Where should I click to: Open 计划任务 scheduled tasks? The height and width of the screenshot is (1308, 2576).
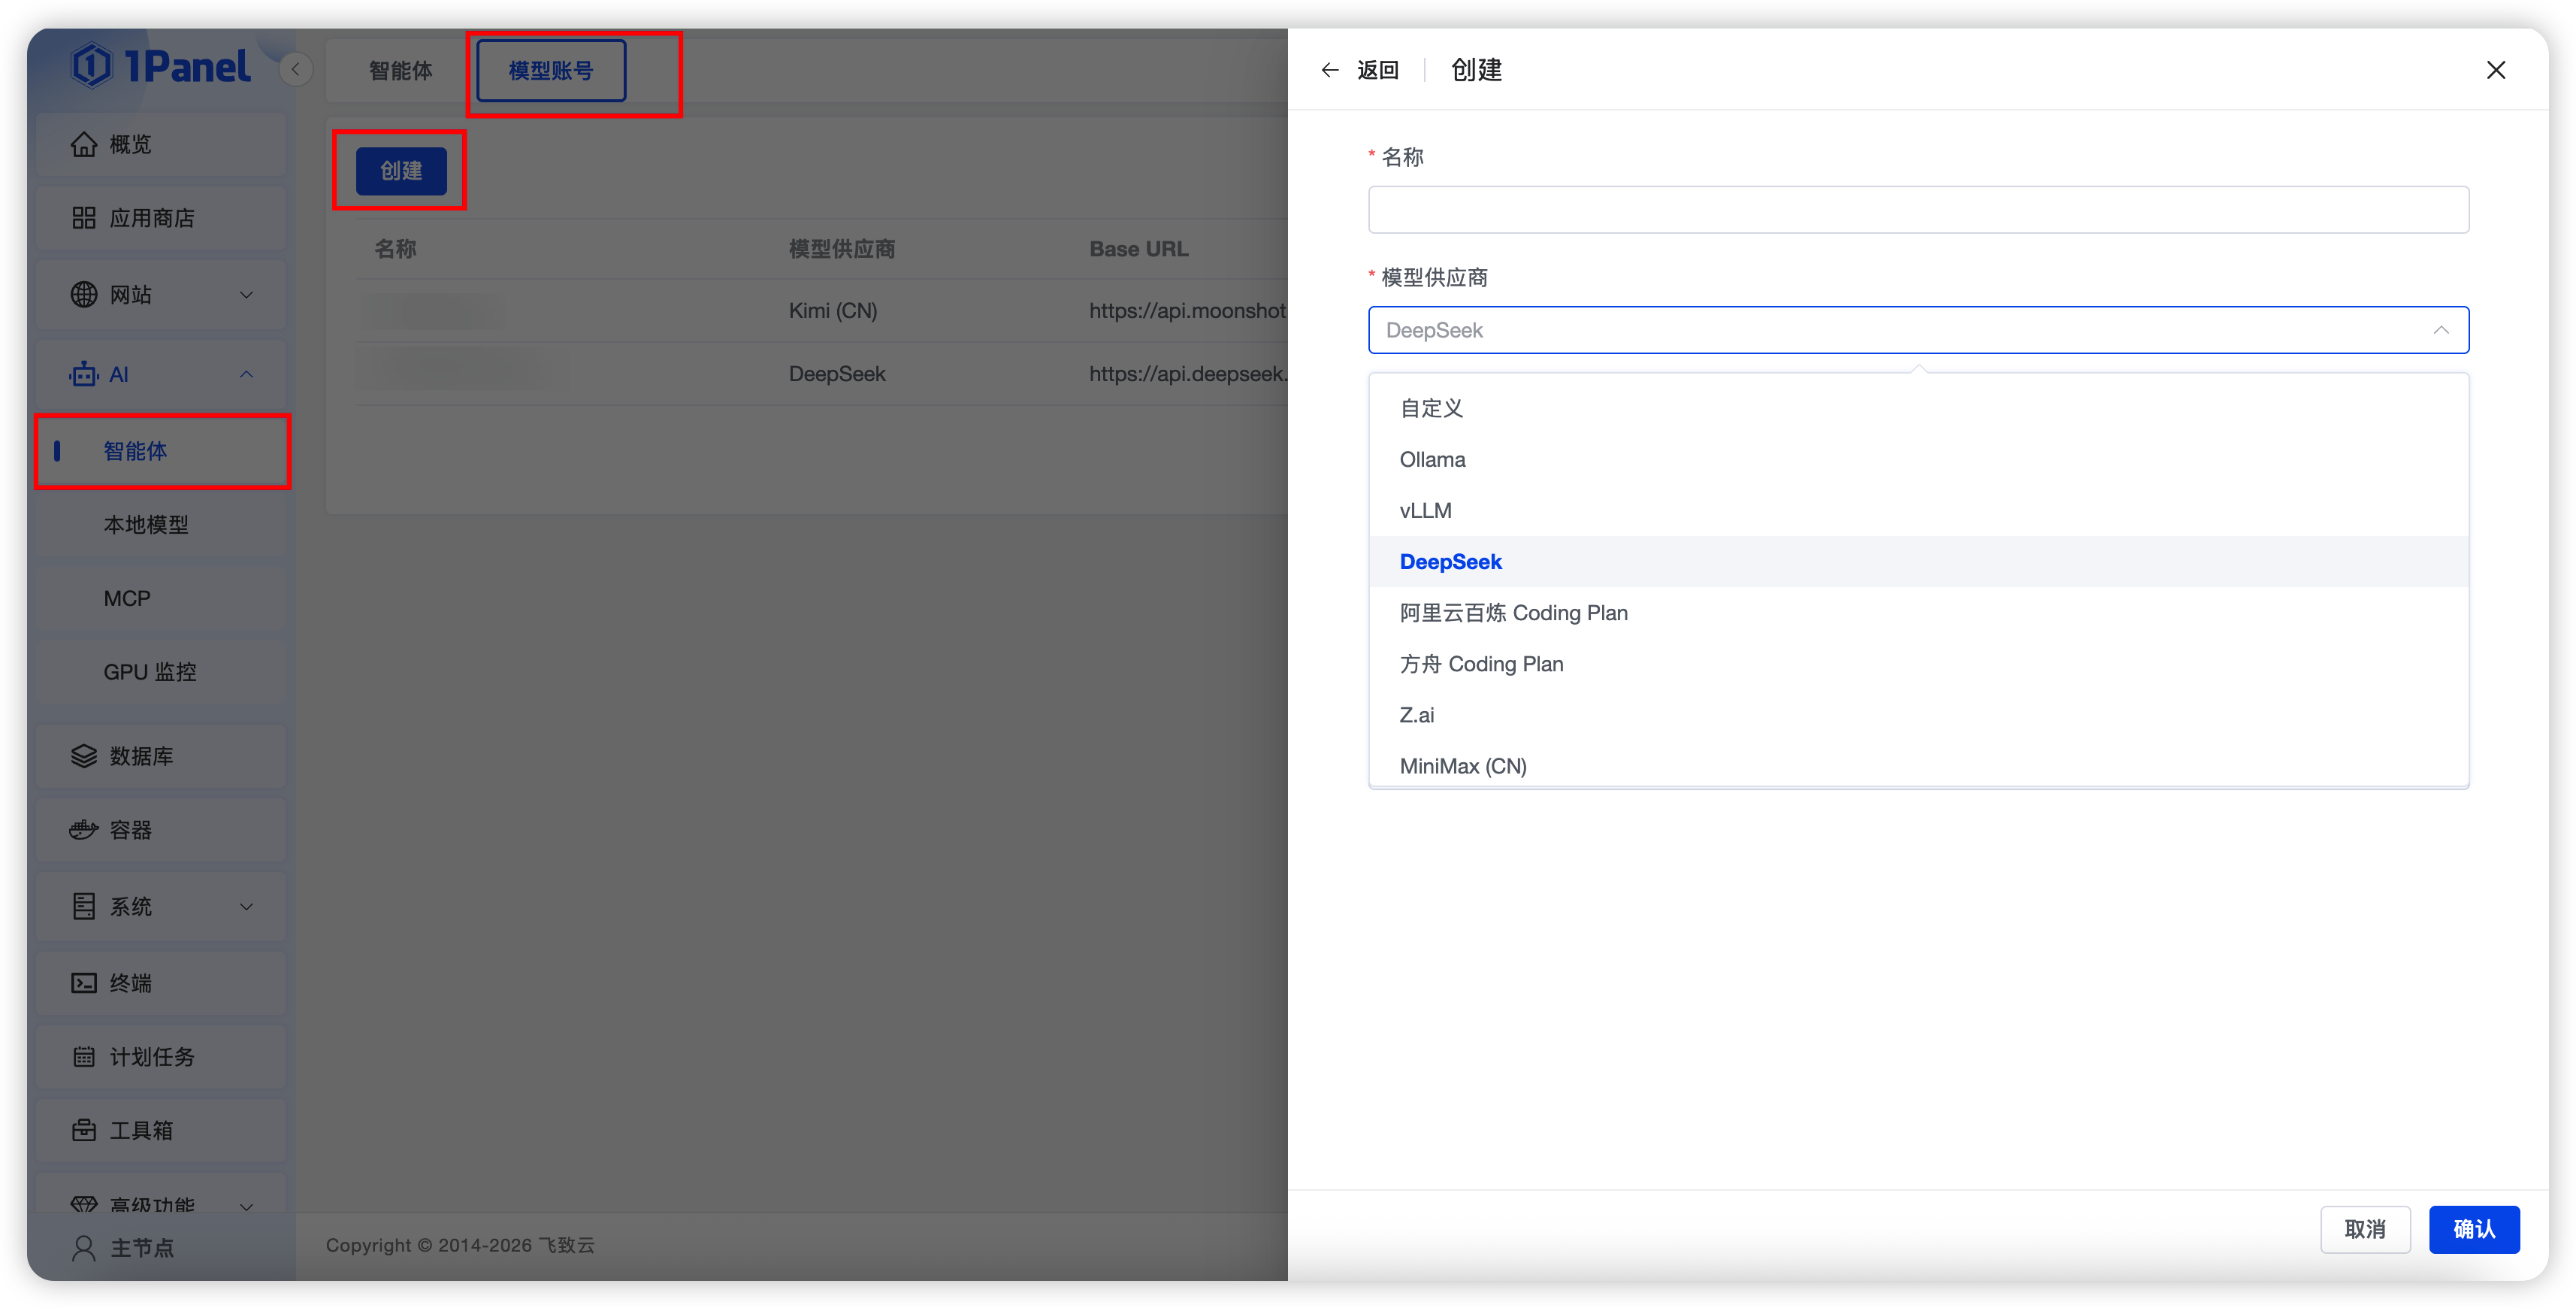152,1057
